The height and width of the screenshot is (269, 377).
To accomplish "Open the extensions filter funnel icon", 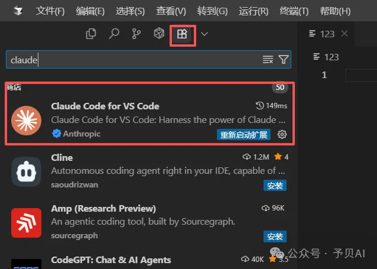I will click(283, 60).
